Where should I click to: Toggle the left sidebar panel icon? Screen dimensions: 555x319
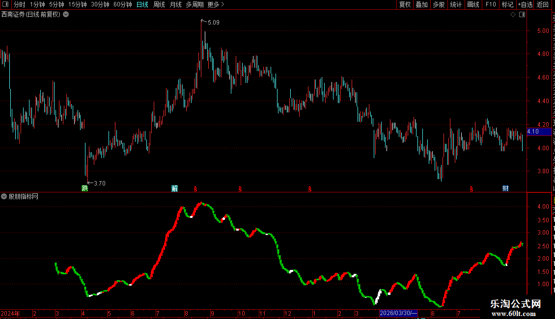(x=5, y=4)
